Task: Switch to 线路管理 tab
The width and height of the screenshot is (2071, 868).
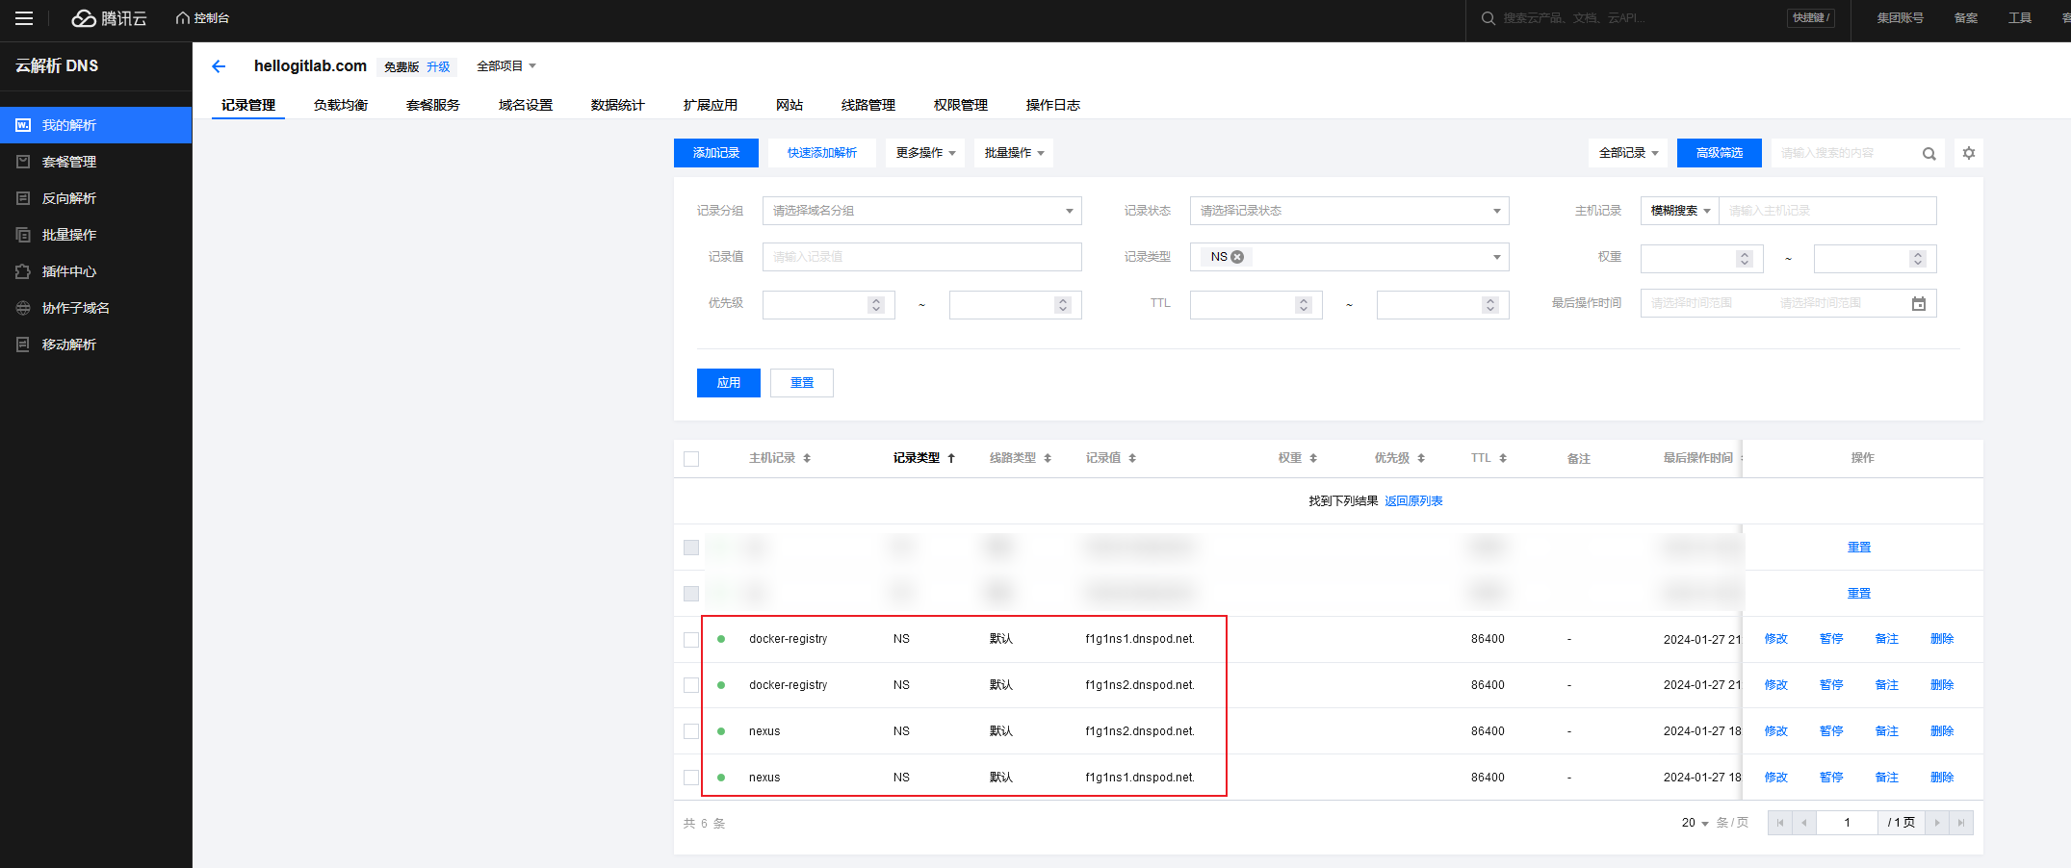Action: (868, 105)
